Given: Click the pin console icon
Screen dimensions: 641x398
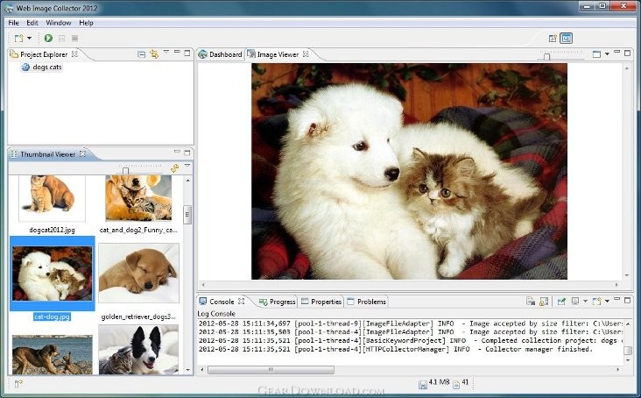Looking at the screenshot, I should (x=561, y=302).
